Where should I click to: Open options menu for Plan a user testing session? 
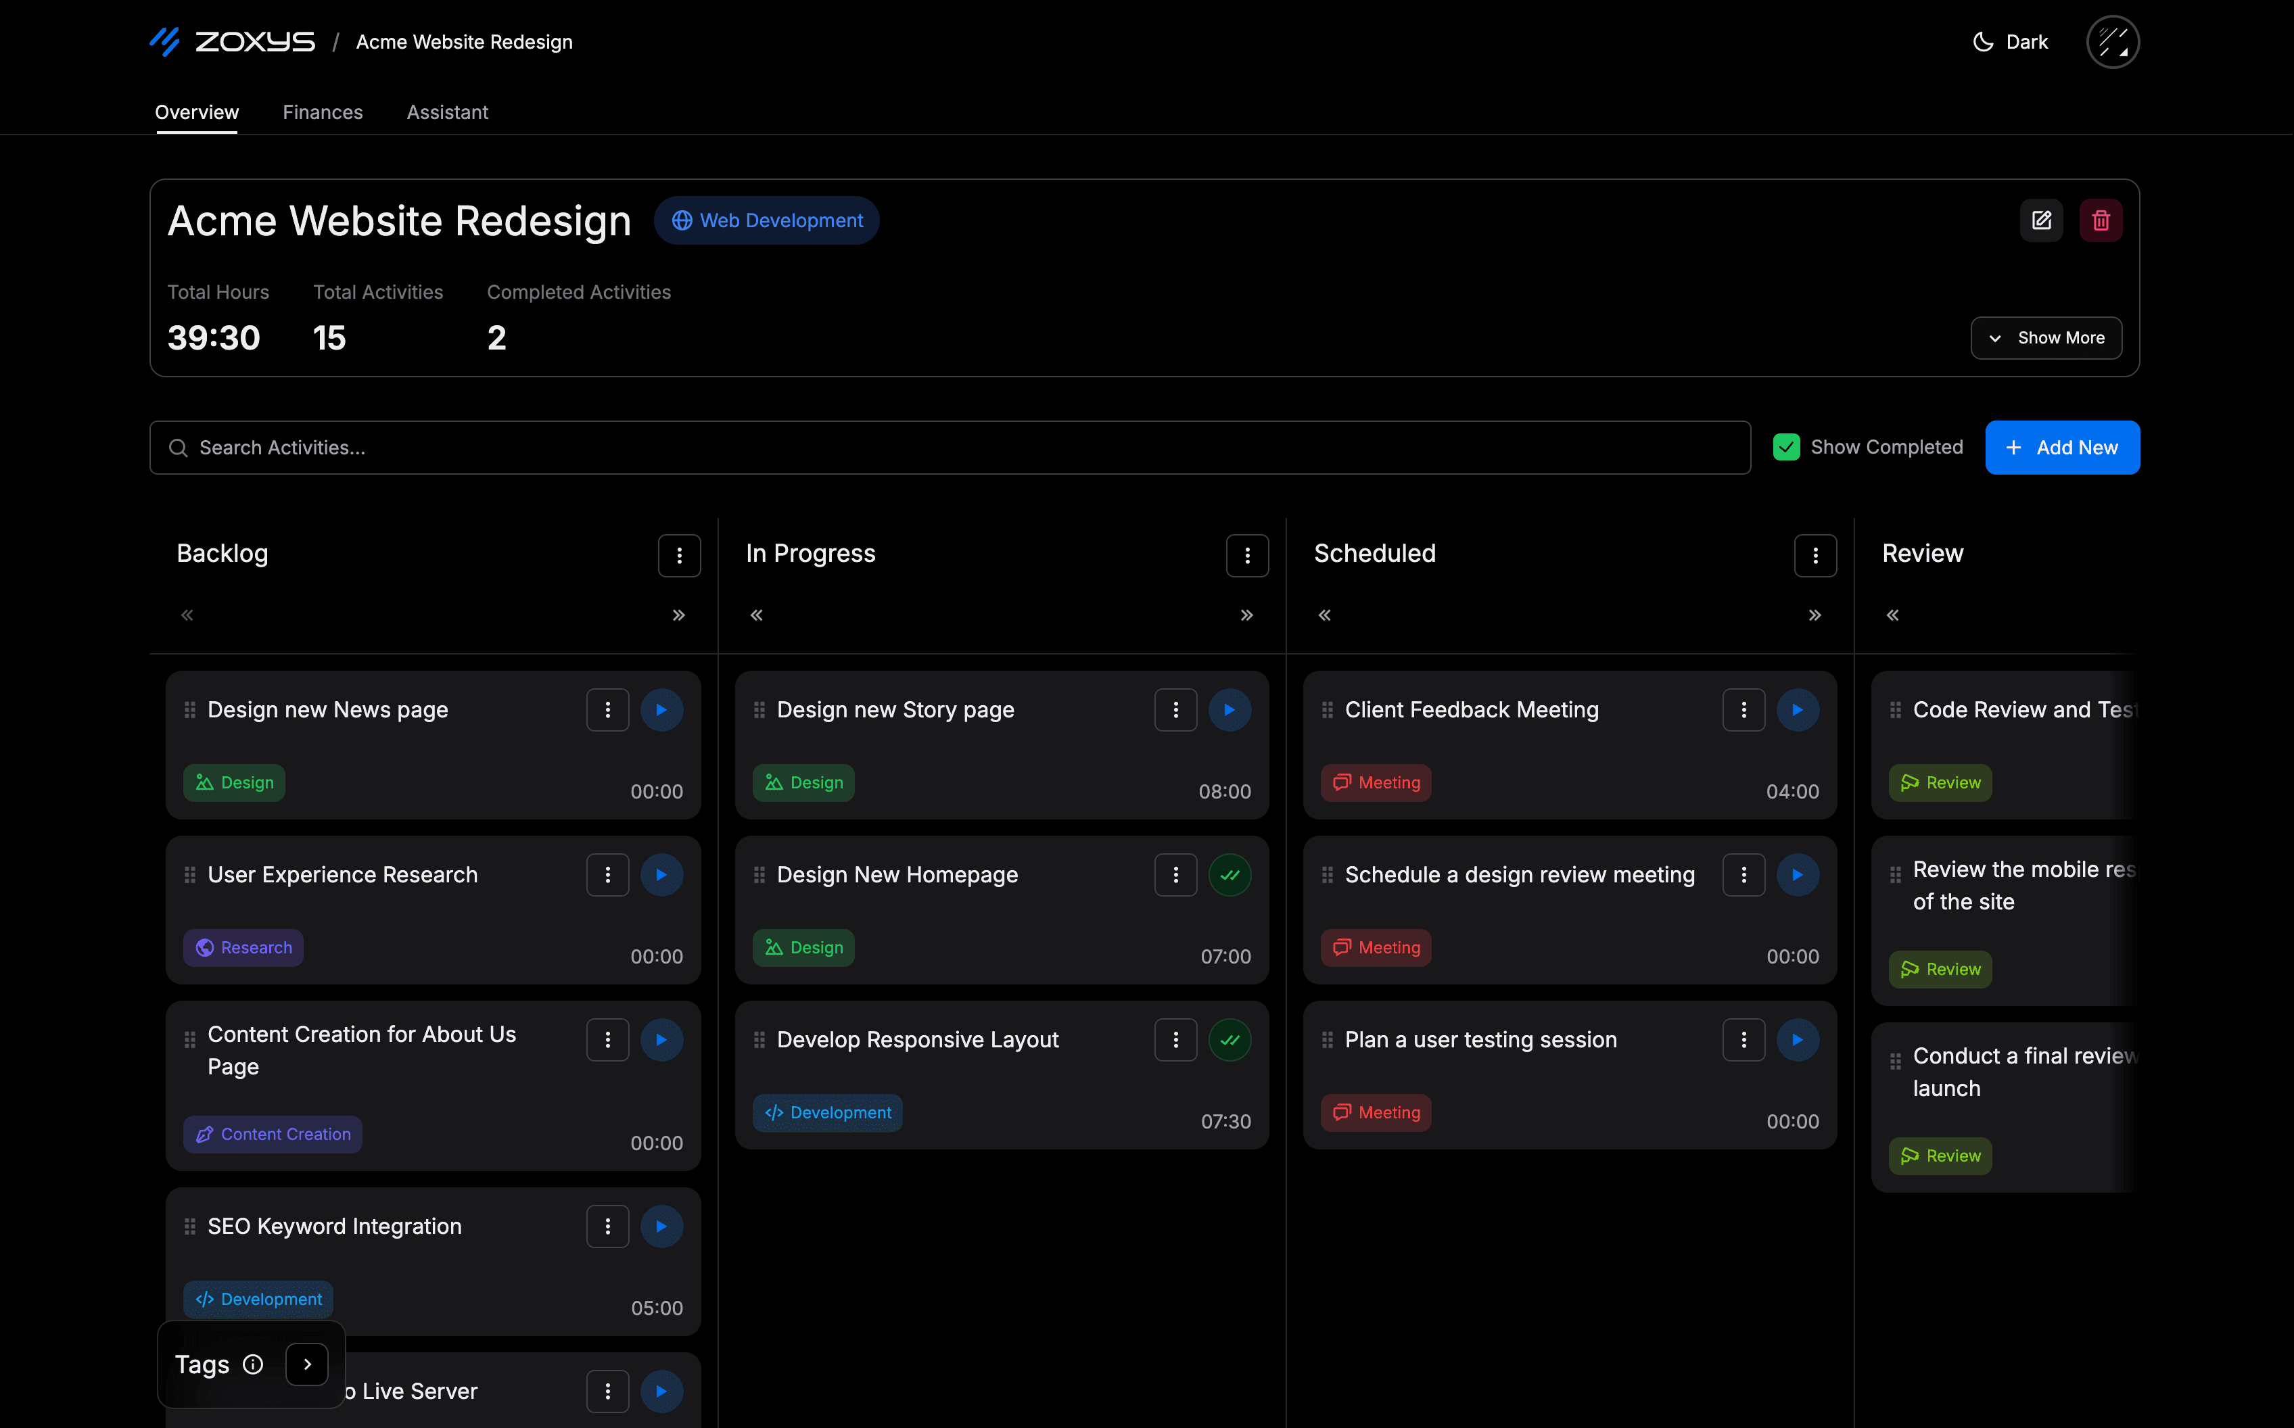click(1743, 1039)
